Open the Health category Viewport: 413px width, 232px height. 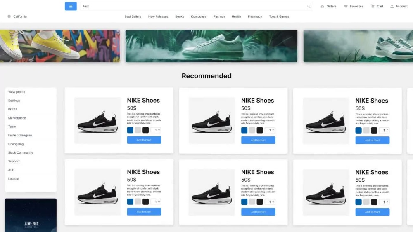pos(236,16)
